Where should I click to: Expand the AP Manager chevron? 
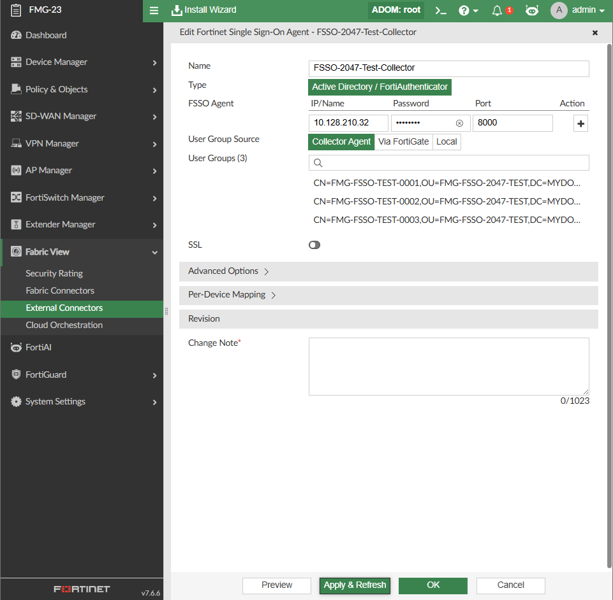(155, 171)
